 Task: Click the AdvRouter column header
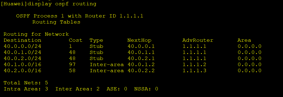(198, 40)
